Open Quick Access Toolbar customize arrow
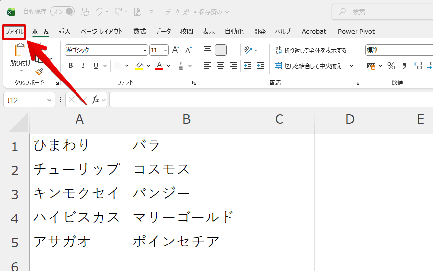Image resolution: width=433 pixels, height=271 pixels. point(151,12)
